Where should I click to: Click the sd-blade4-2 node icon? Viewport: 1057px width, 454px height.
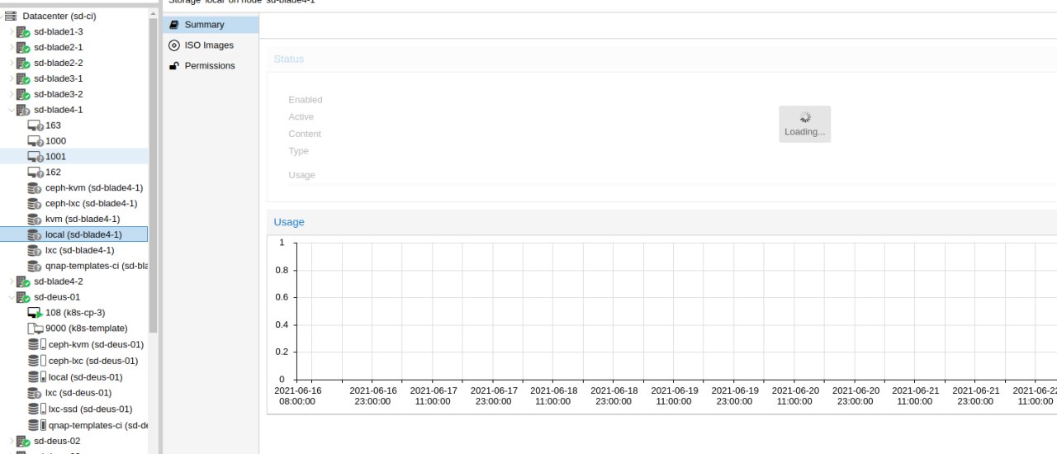23,281
